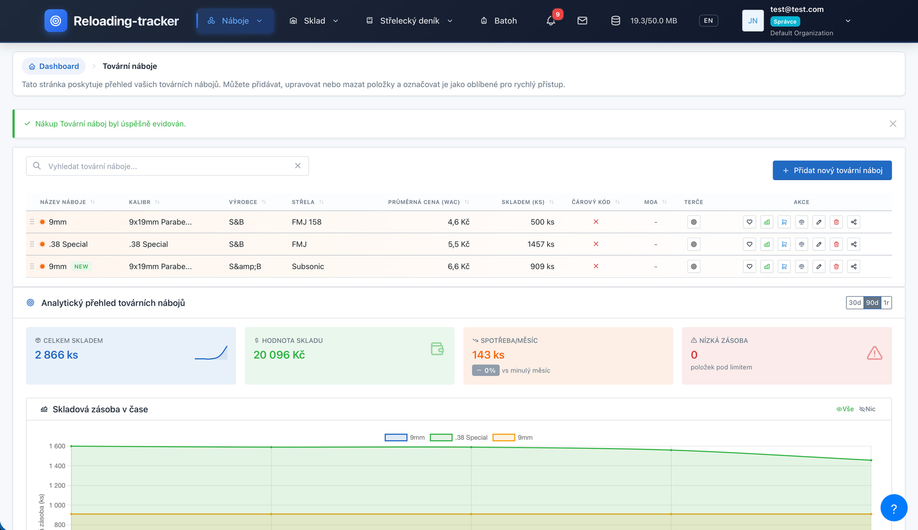
Task: Open targets for first 9mm row
Action: [694, 222]
